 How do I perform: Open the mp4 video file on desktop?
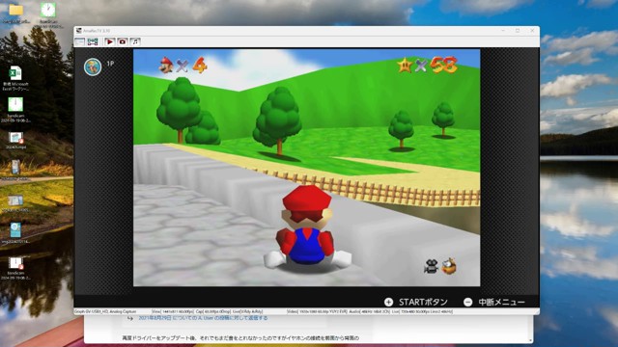15,141
